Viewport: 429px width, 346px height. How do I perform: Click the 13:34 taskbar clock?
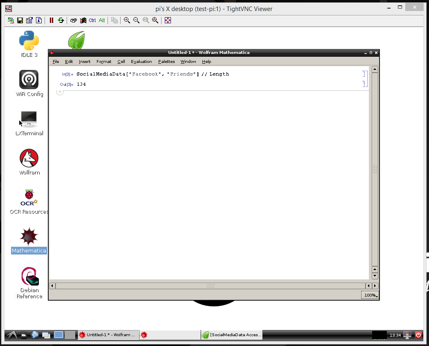point(395,335)
